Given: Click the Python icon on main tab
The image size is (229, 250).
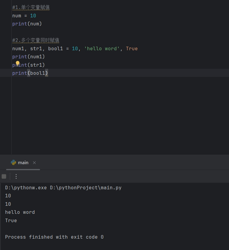Looking at the screenshot, I should pyautogui.click(x=13, y=162).
